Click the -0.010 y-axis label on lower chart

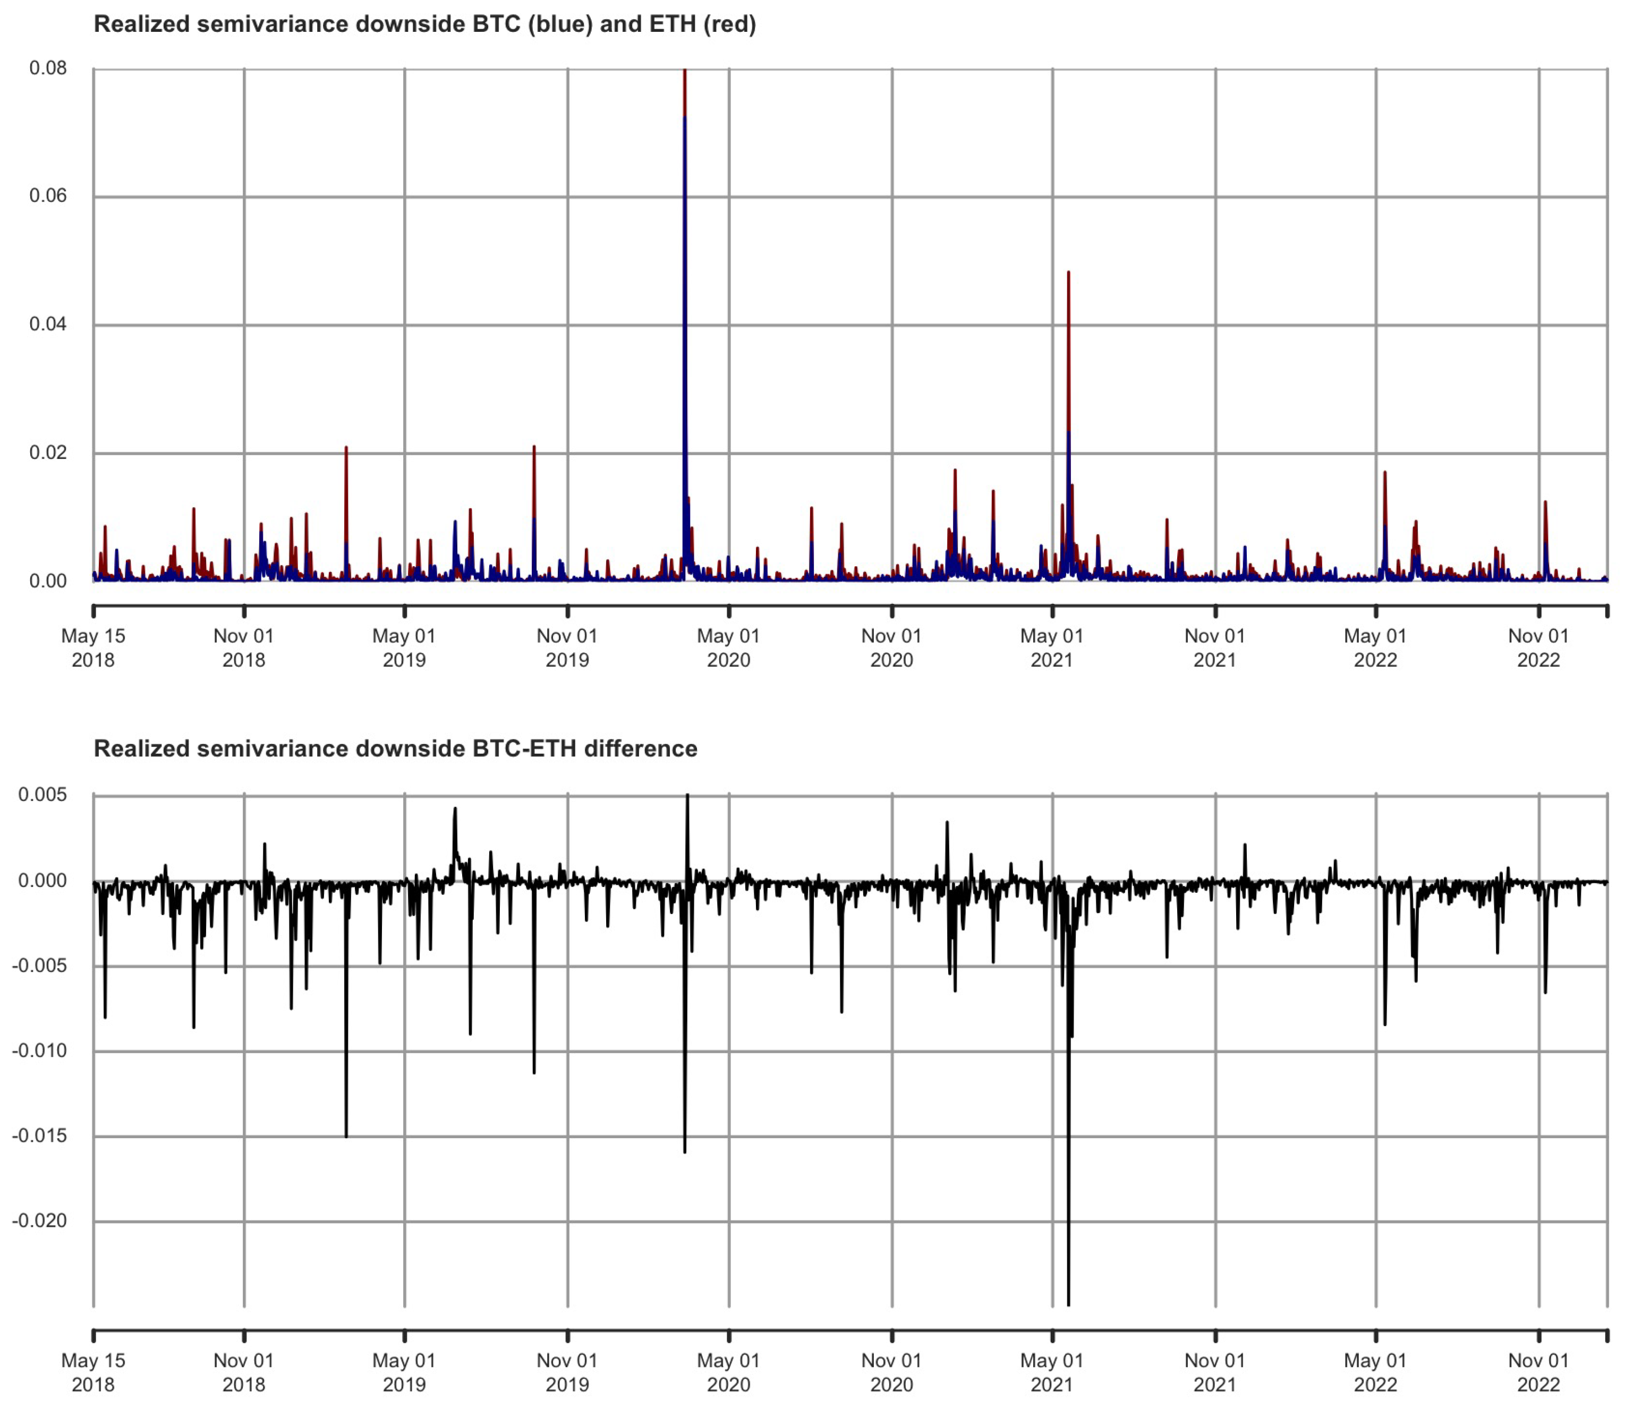[x=39, y=1051]
